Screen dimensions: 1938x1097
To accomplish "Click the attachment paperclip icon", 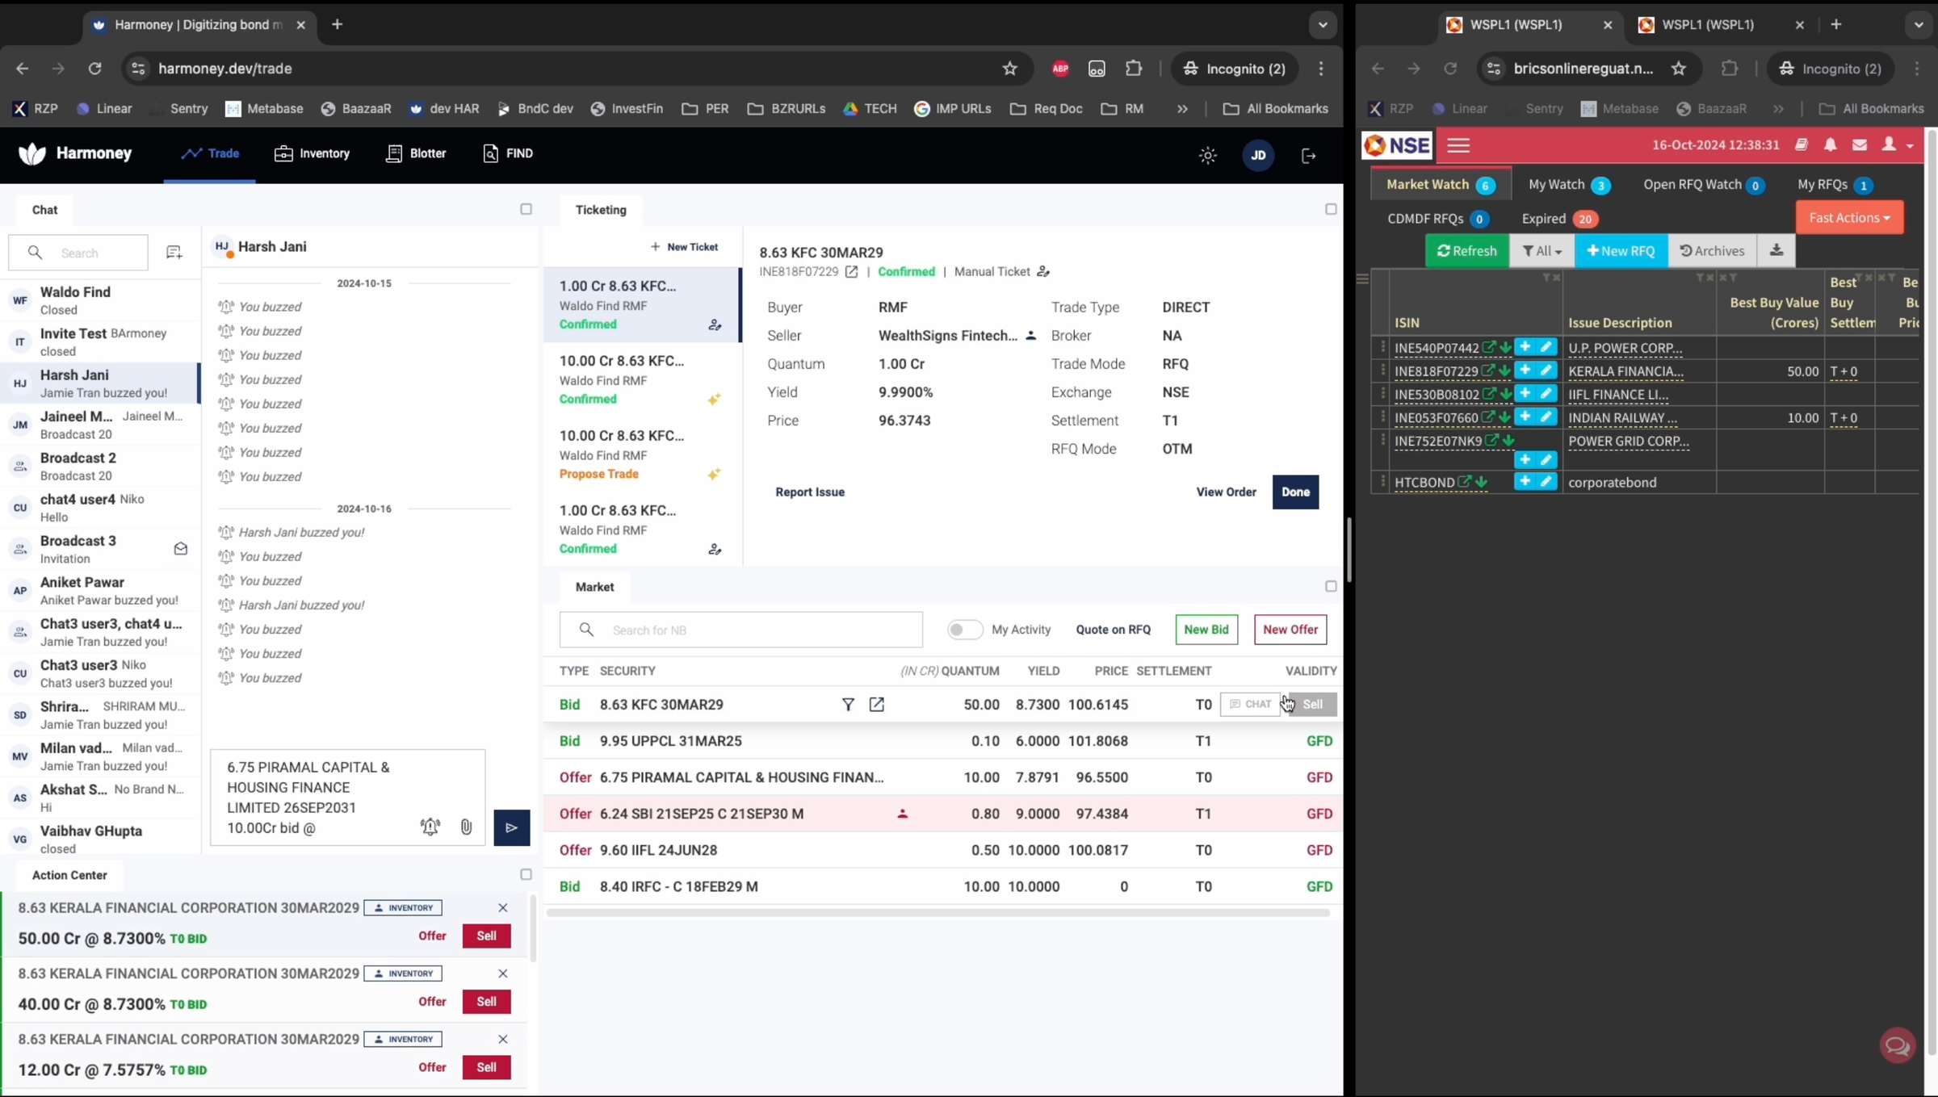I will [x=466, y=826].
